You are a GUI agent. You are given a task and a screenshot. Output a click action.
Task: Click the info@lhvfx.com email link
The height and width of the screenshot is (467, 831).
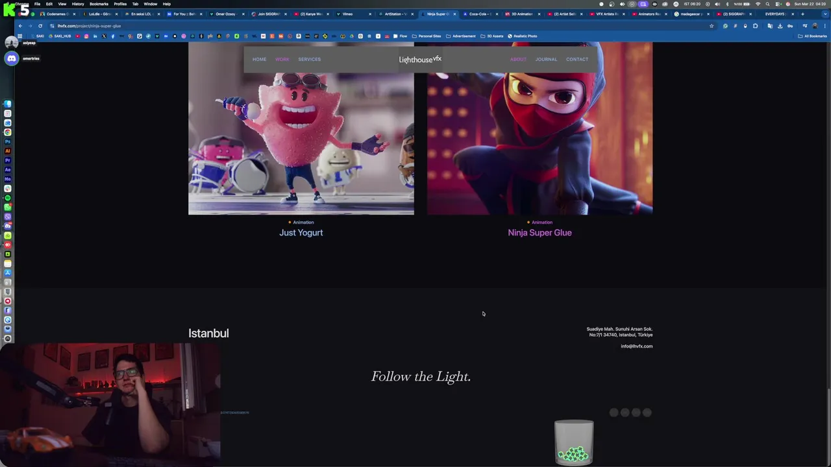pyautogui.click(x=636, y=346)
